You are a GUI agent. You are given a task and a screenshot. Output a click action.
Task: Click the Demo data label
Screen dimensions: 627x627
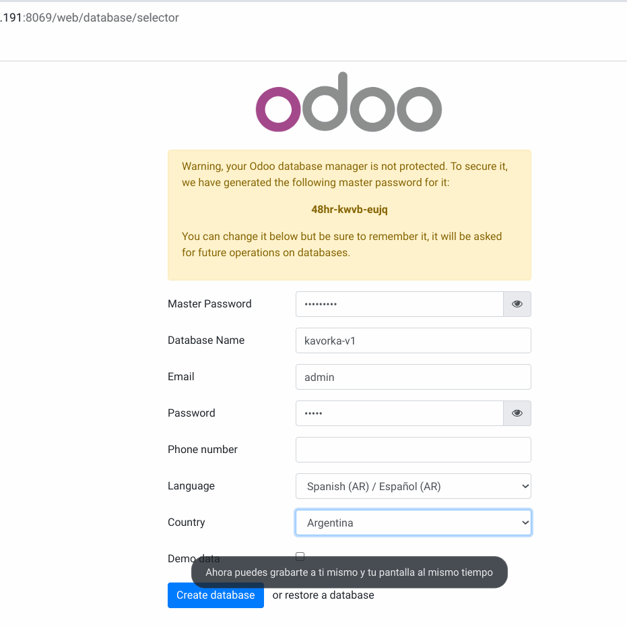[193, 558]
